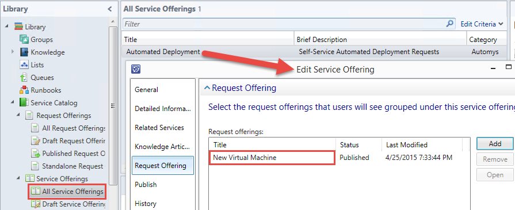
Task: Click the Published status cell
Action: [354, 158]
